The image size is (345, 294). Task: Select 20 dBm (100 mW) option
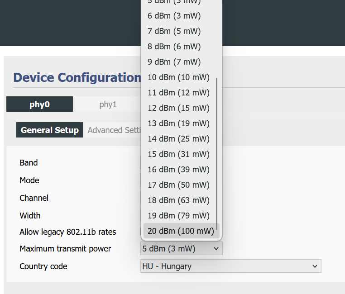[x=181, y=231]
